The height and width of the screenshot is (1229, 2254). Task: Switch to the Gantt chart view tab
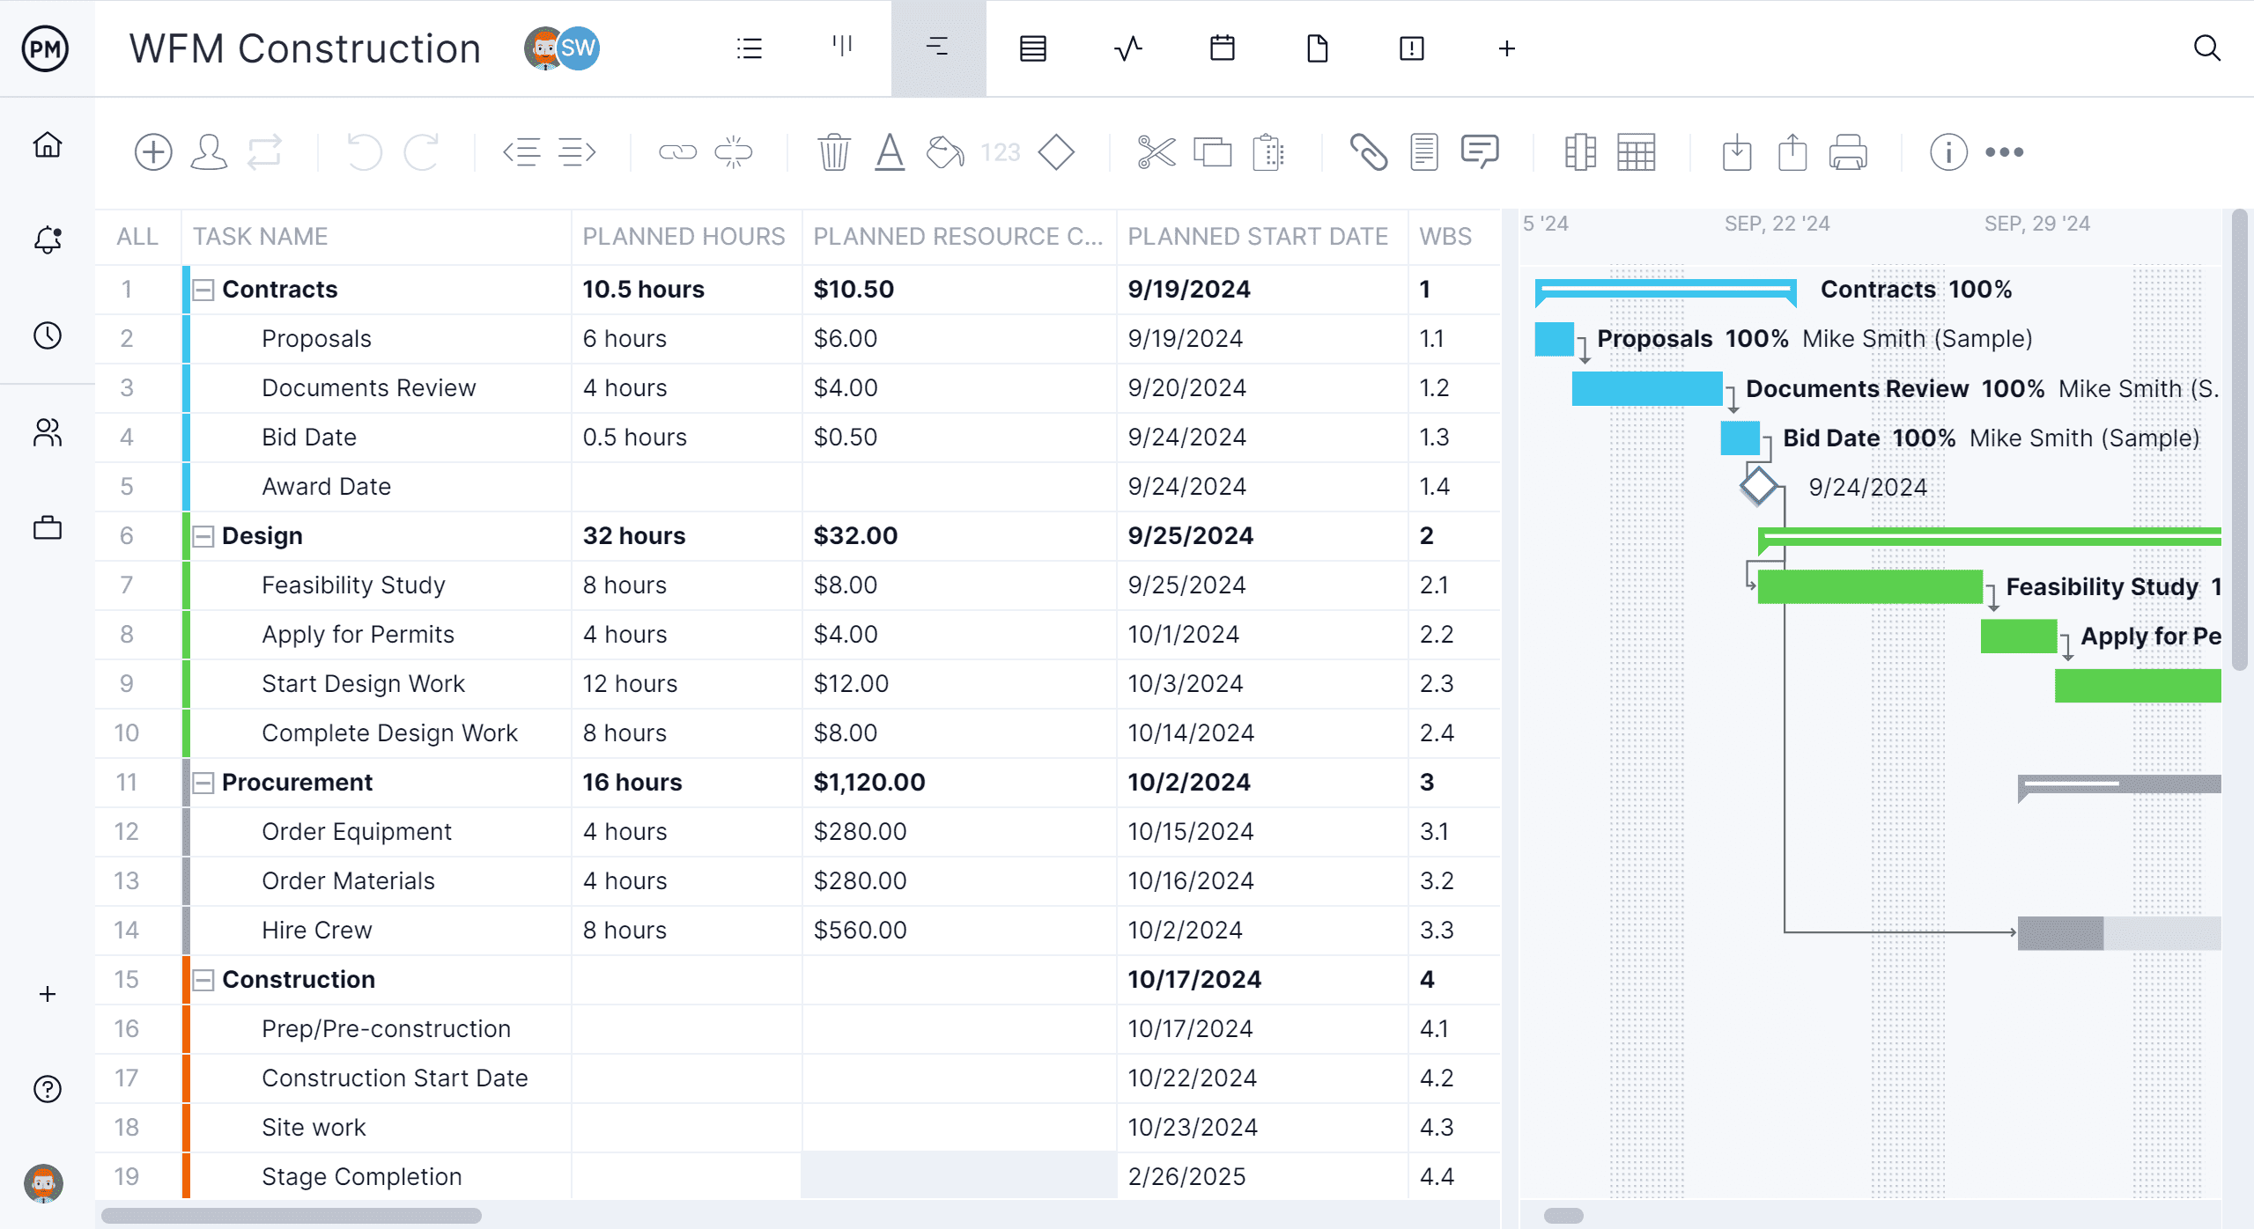tap(938, 48)
